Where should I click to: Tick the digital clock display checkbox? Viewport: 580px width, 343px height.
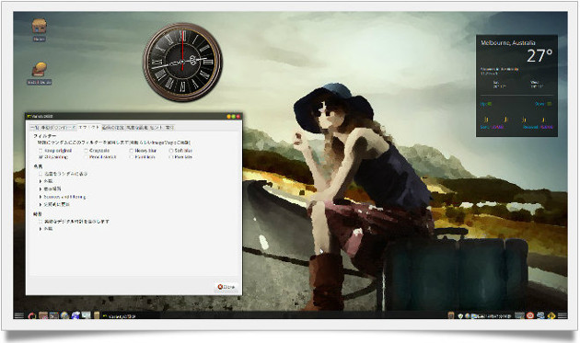click(x=41, y=222)
